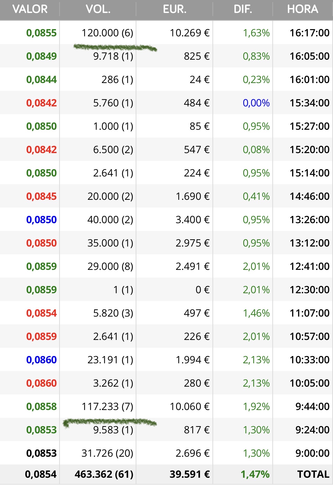Select the 10:05:00 time entry
This screenshot has width=333, height=492.
point(310,383)
